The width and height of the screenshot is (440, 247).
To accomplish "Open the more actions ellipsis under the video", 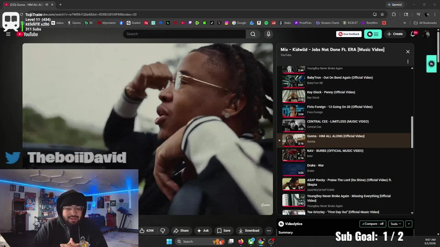I will tap(269, 231).
